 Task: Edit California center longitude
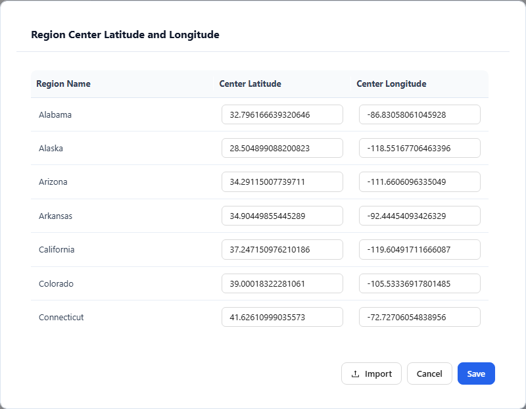(x=419, y=249)
